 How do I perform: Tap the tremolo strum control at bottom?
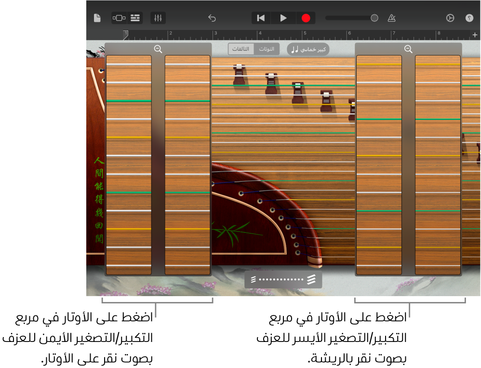tap(283, 279)
